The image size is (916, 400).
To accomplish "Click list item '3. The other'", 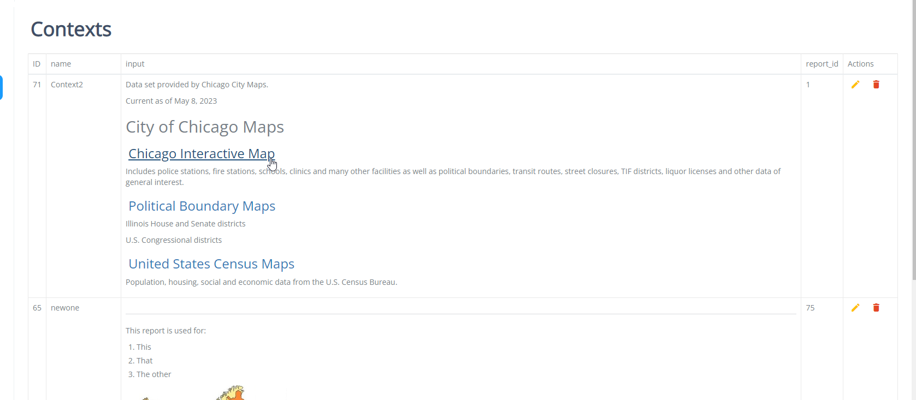I will (x=150, y=374).
